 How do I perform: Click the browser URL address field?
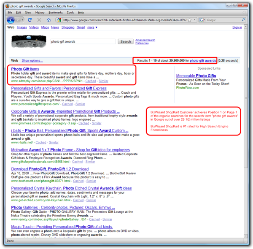click(x=124, y=20)
